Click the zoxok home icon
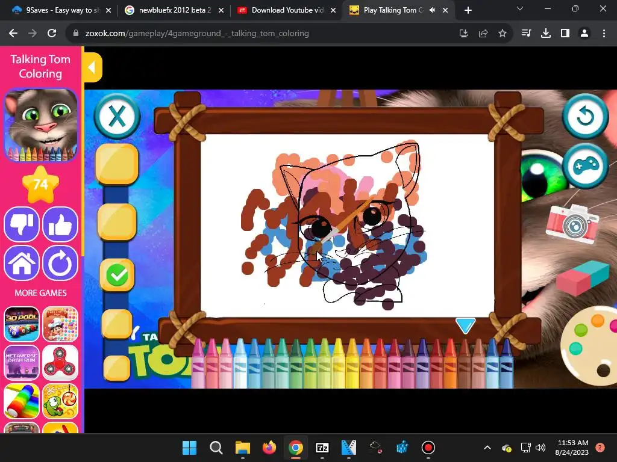 click(x=22, y=263)
